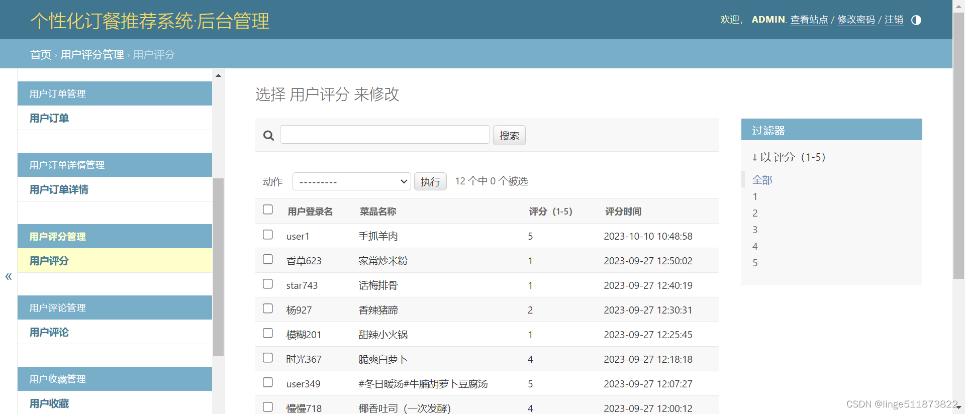Viewport: 965px width, 414px height.
Task: Open the user349 rating record
Action: pos(303,384)
